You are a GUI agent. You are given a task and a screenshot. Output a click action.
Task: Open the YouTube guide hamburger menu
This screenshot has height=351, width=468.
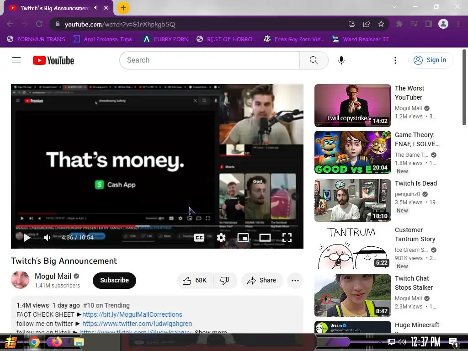pos(16,60)
